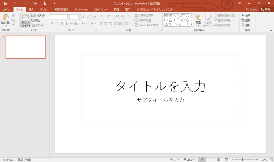Switch to Insert (挿入) tab
The height and width of the screenshot is (162, 274).
(31, 10)
